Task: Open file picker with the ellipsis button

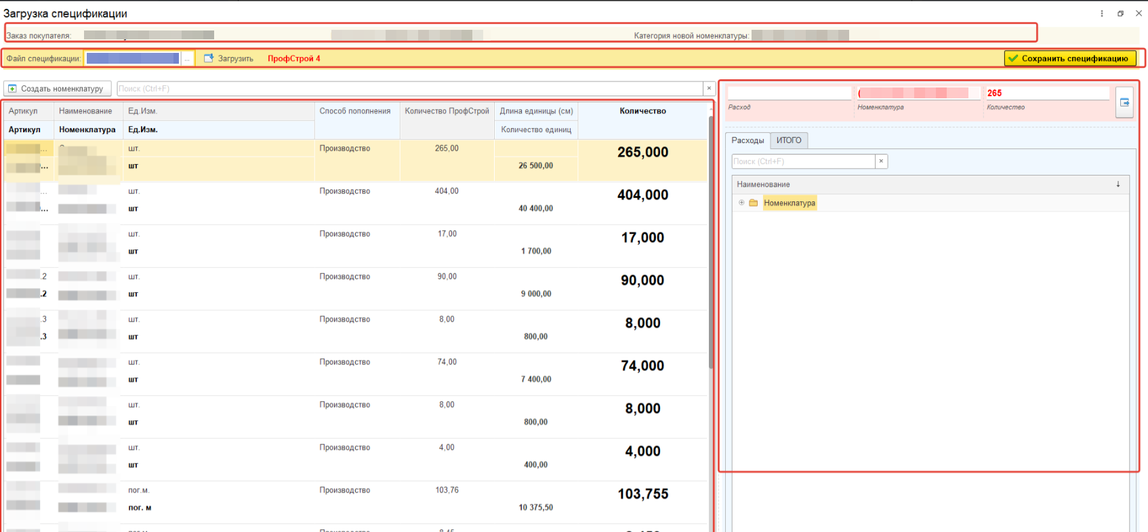Action: [x=187, y=59]
